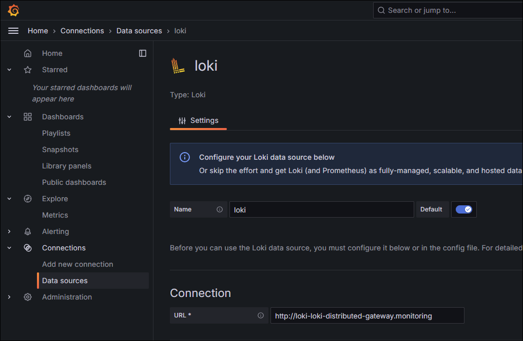Click the Connection section heading
Image resolution: width=523 pixels, height=341 pixels.
201,293
